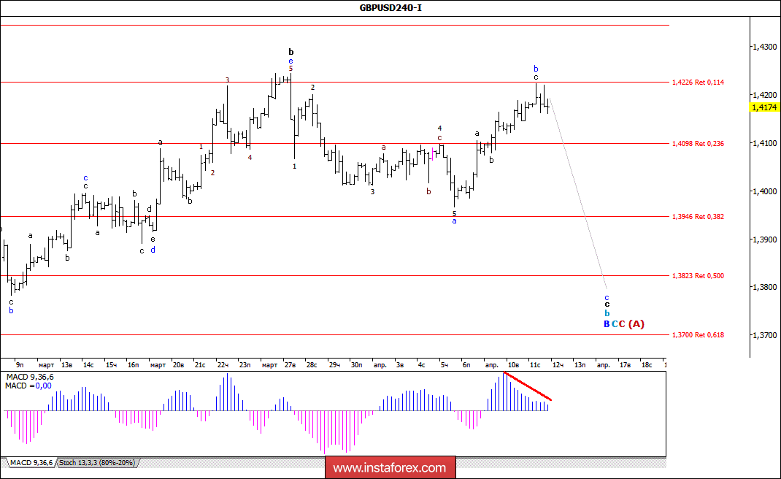Click the 17в date label on time axis
Viewport: 781px width, 479px height.
(x=625, y=365)
